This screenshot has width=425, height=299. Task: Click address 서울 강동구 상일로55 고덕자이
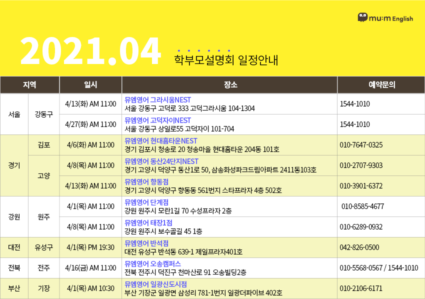(x=167, y=129)
